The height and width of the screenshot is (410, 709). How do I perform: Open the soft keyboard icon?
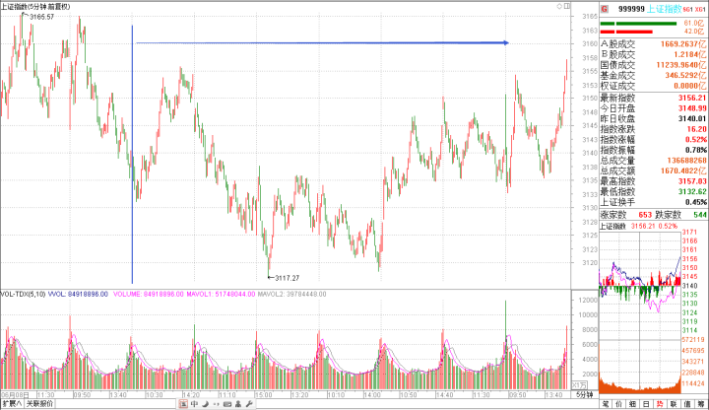click(x=228, y=404)
